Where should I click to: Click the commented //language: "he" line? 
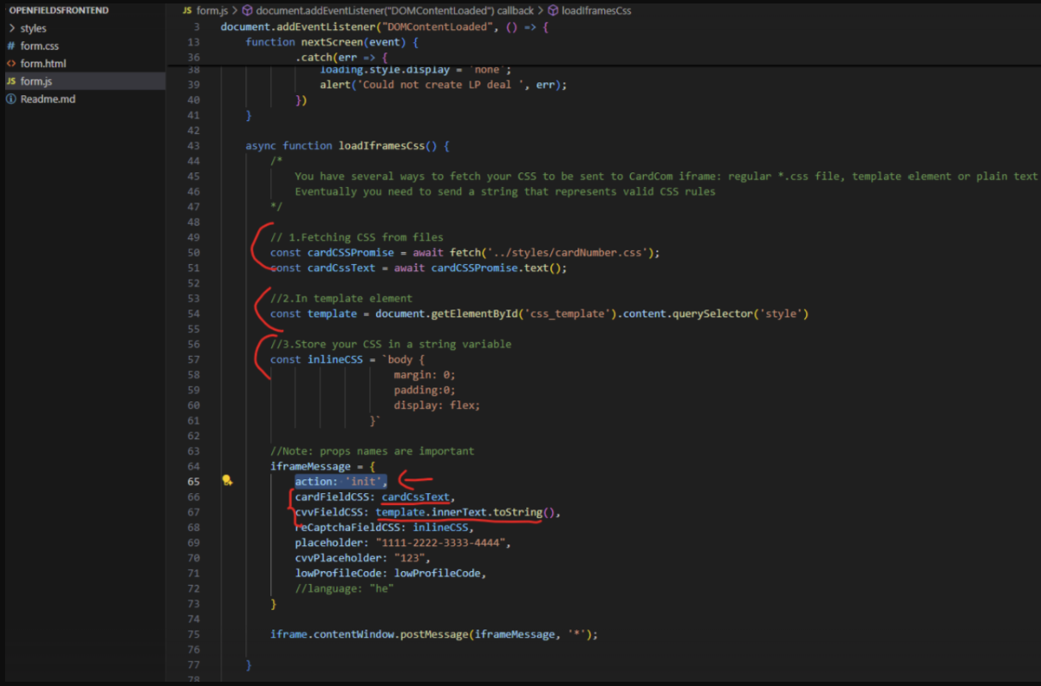point(344,588)
